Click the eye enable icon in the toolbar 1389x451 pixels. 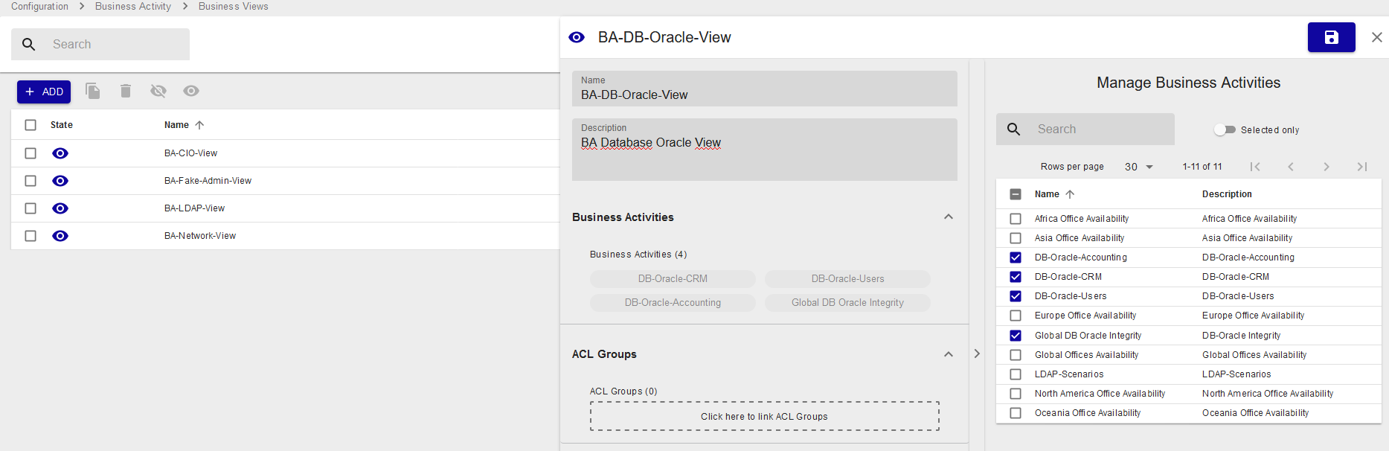pos(191,91)
